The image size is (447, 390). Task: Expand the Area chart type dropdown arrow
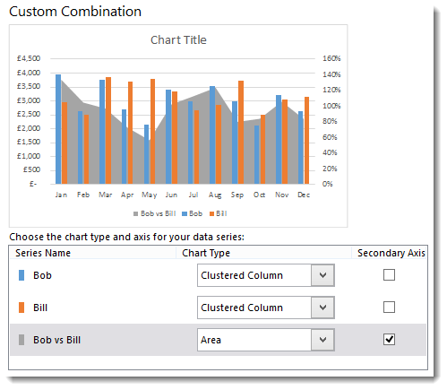click(322, 340)
